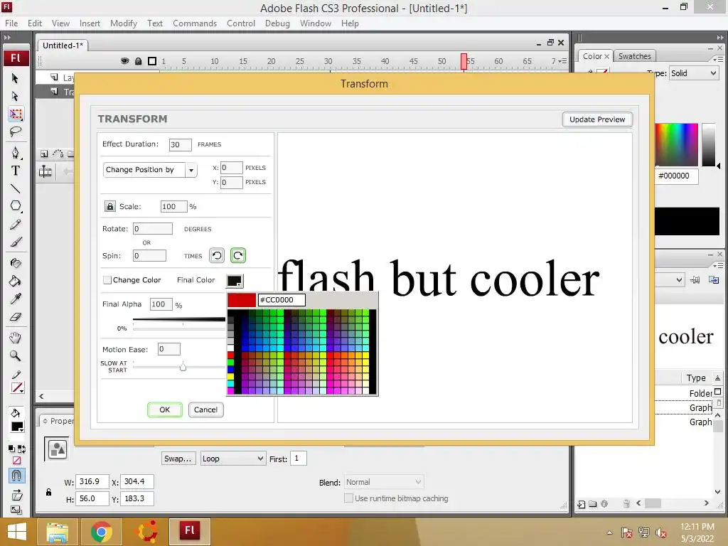Viewport: 728px width, 546px height.
Task: Toggle show/hide all layers eye icon
Action: click(x=124, y=61)
